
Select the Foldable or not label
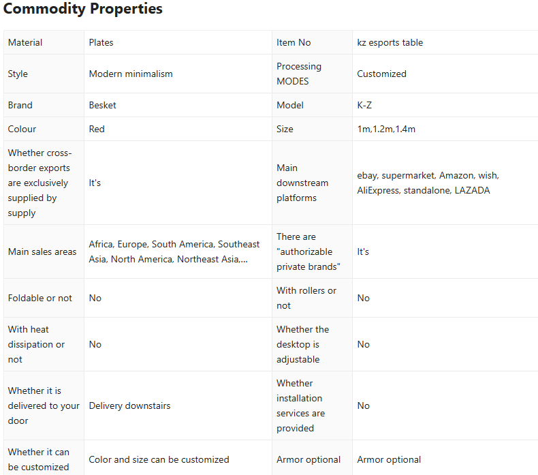click(x=40, y=298)
